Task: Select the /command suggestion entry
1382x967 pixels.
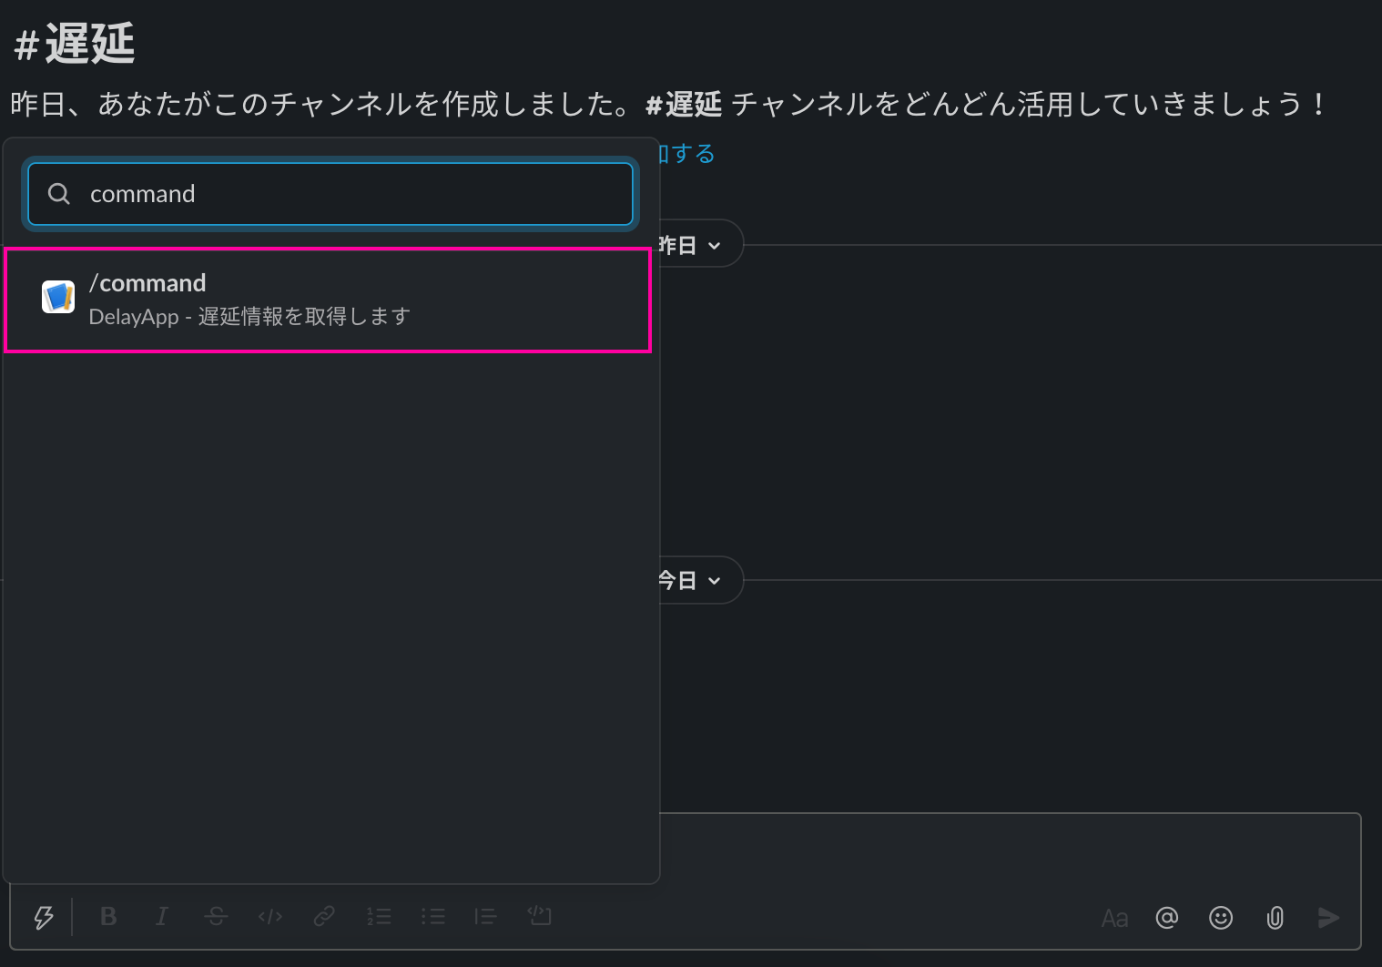Action: (x=328, y=299)
